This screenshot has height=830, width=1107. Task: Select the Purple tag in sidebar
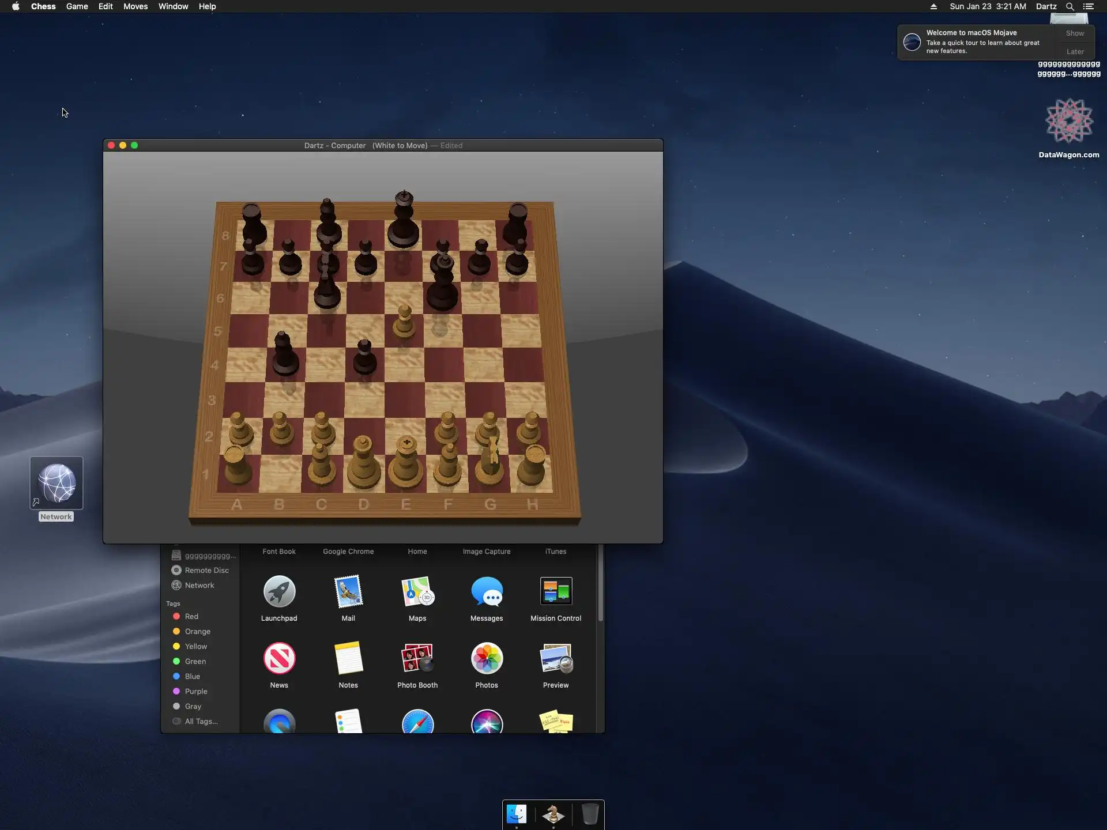coord(195,691)
